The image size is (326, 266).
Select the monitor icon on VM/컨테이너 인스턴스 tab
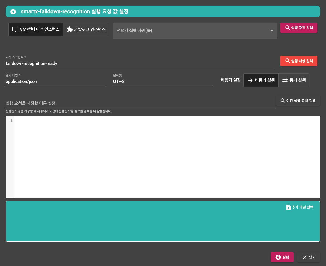tap(15, 29)
